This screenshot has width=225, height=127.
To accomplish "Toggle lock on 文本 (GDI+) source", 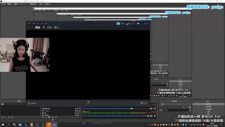I will pyautogui.click(x=78, y=111).
